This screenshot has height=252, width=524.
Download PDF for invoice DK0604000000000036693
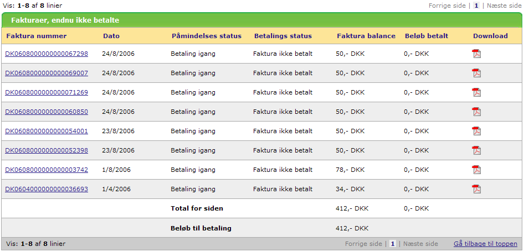[476, 189]
